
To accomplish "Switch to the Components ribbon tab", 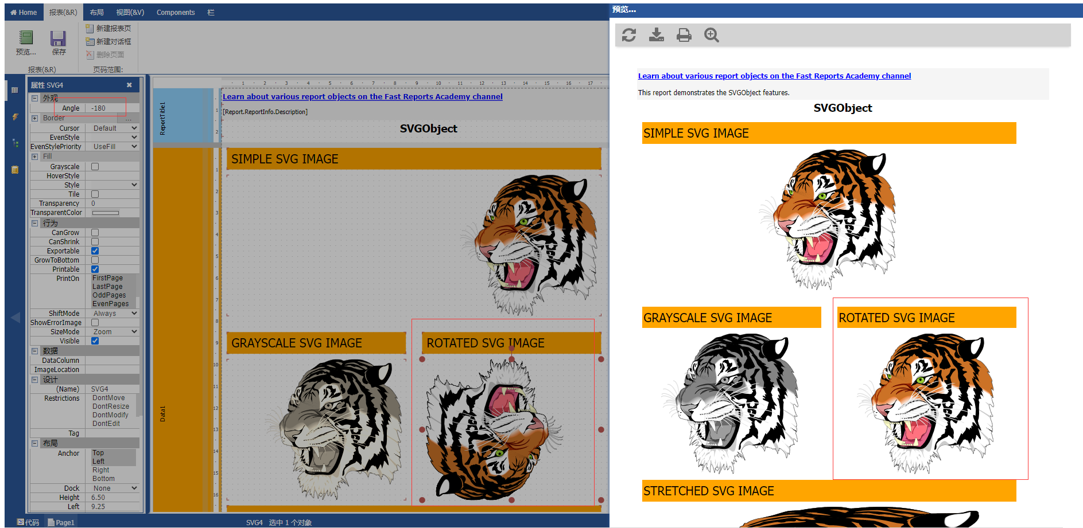I will pos(176,12).
